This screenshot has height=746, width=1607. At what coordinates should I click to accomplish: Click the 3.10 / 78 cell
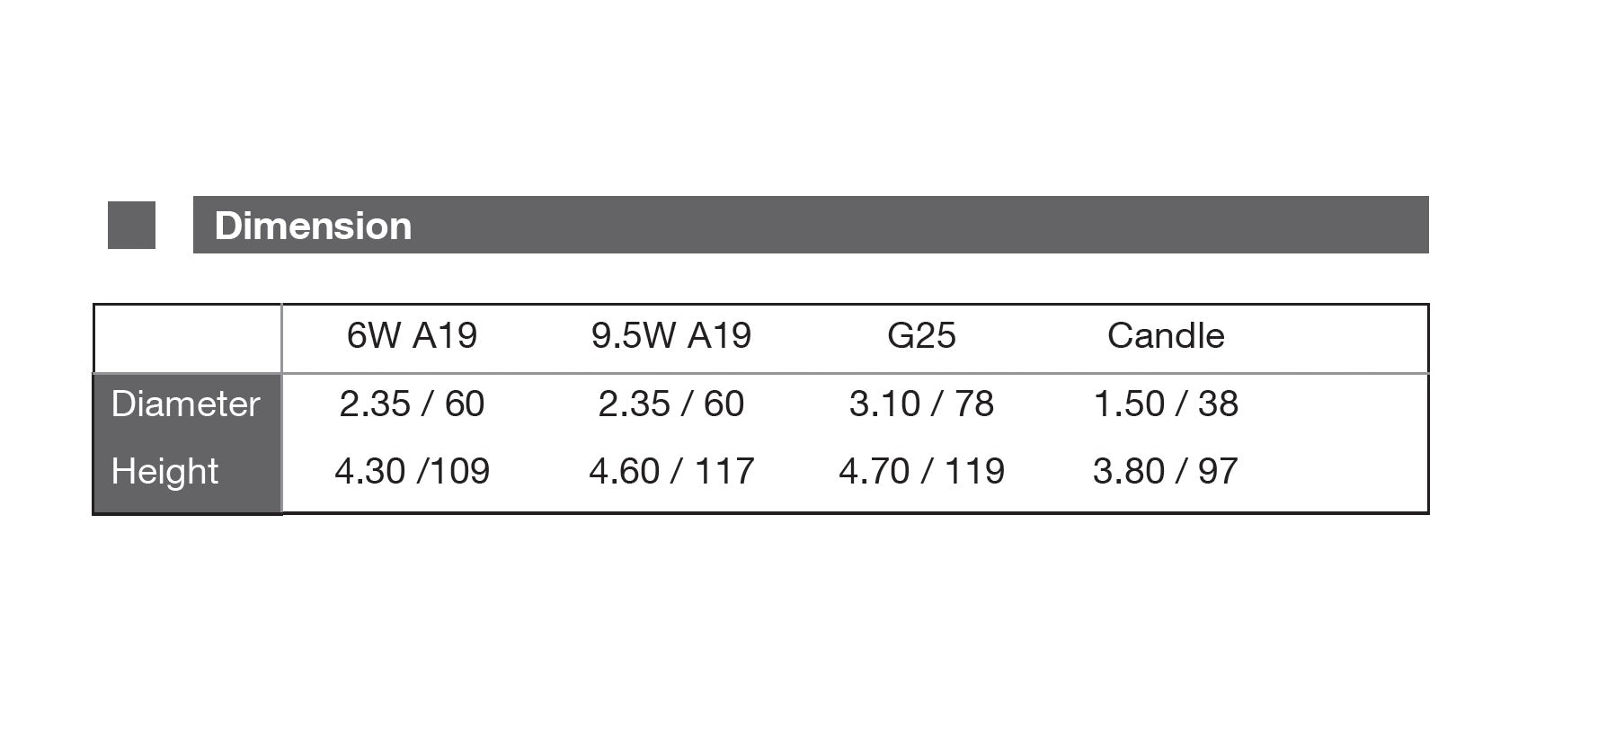[921, 404]
